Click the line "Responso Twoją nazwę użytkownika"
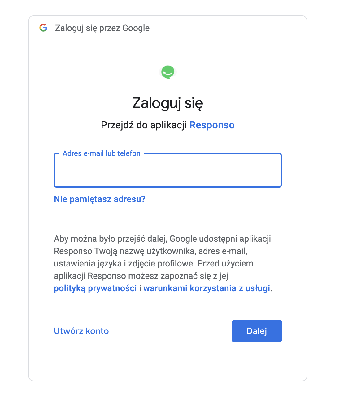348x393 pixels. [x=150, y=251]
